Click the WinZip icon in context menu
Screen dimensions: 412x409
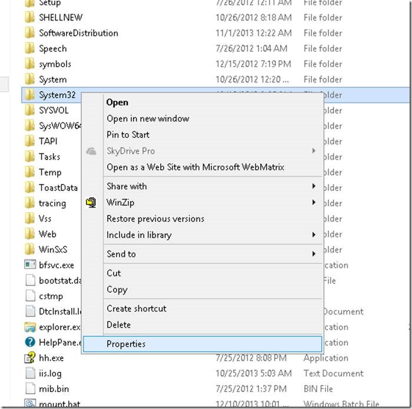point(91,203)
